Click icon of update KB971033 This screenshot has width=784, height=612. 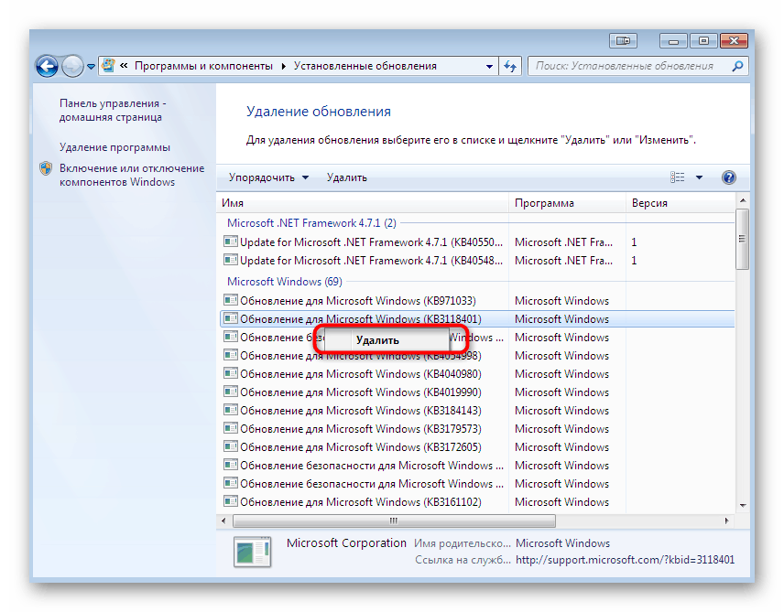point(231,300)
